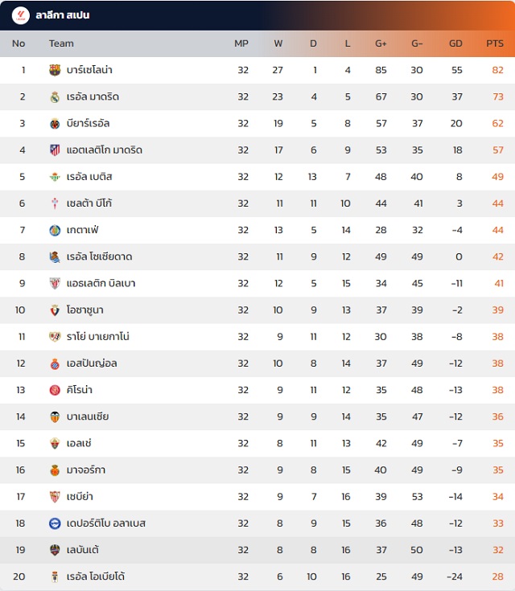Click the Villarreal club crest
This screenshot has width=515, height=591.
pyautogui.click(x=55, y=124)
